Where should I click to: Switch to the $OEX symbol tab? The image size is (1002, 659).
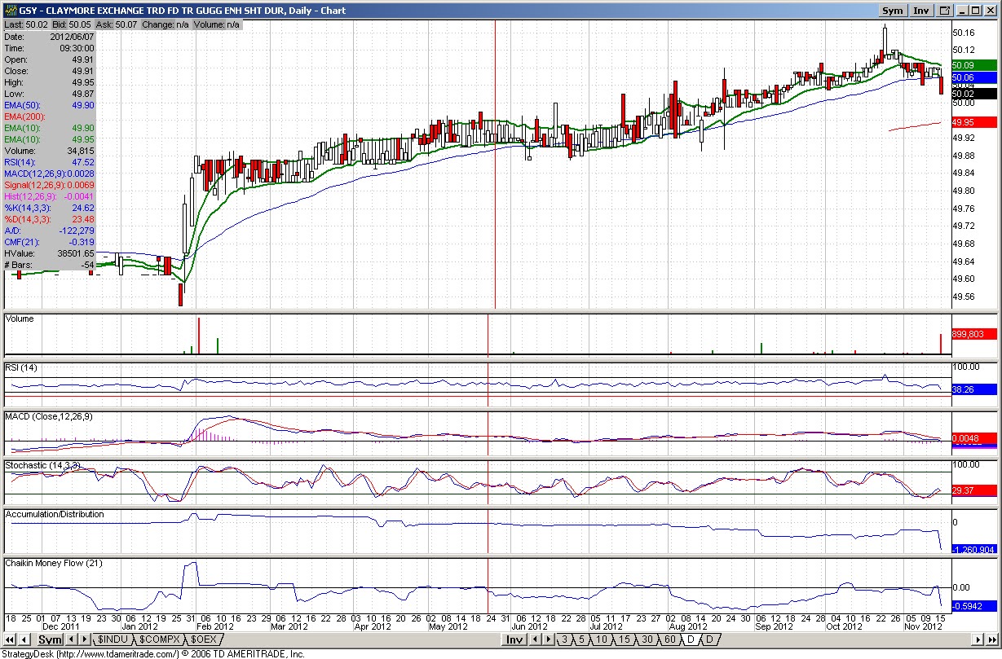(x=204, y=639)
